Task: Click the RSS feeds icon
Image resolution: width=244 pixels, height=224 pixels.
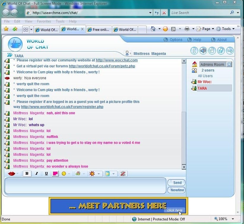Action: [x=173, y=29]
